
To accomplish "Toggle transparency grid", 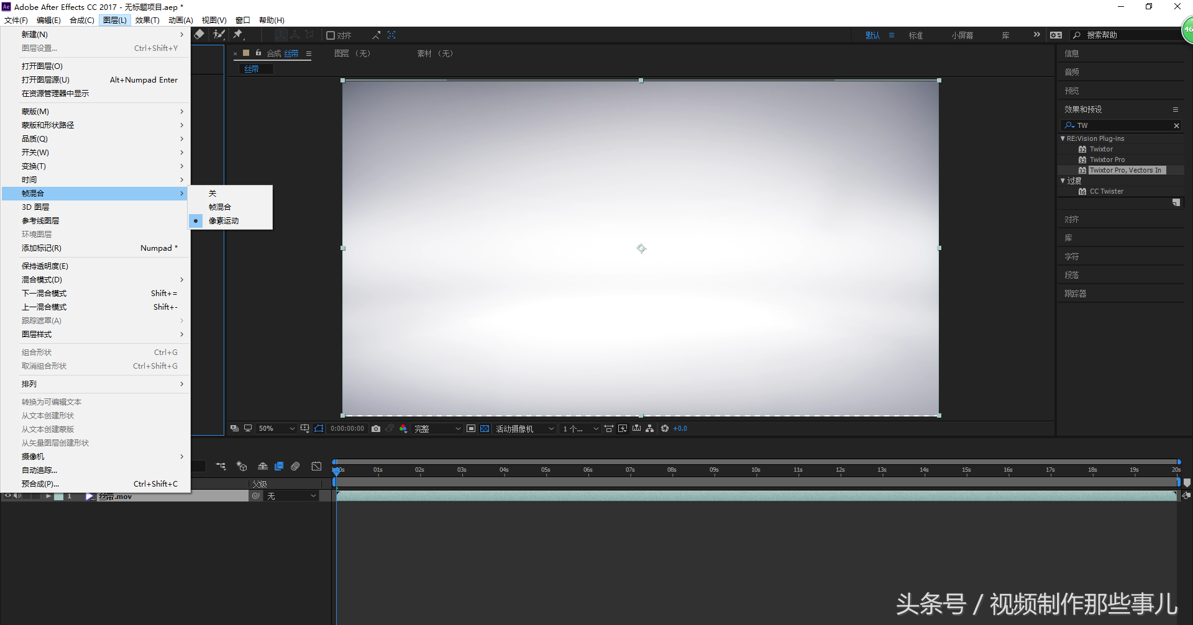I will click(485, 428).
